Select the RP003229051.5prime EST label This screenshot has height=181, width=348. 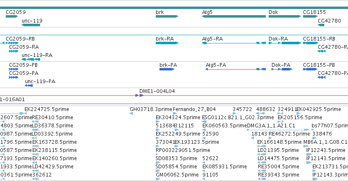coord(183,150)
